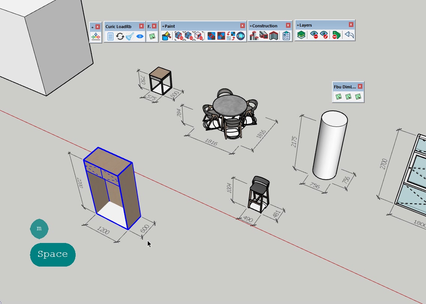
Task: Select the red-topped columns icon in +Construction
Action: tap(254, 36)
